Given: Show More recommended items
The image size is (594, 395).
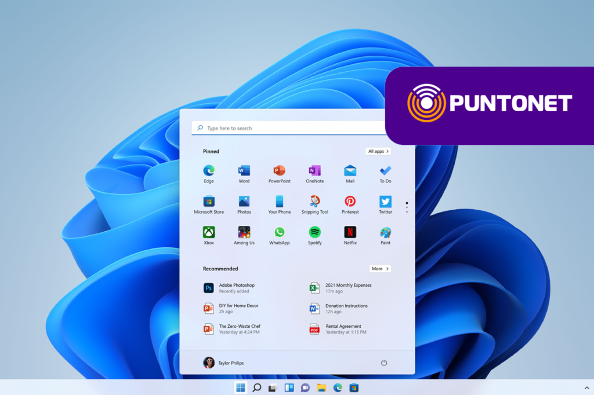Looking at the screenshot, I should pos(380,268).
